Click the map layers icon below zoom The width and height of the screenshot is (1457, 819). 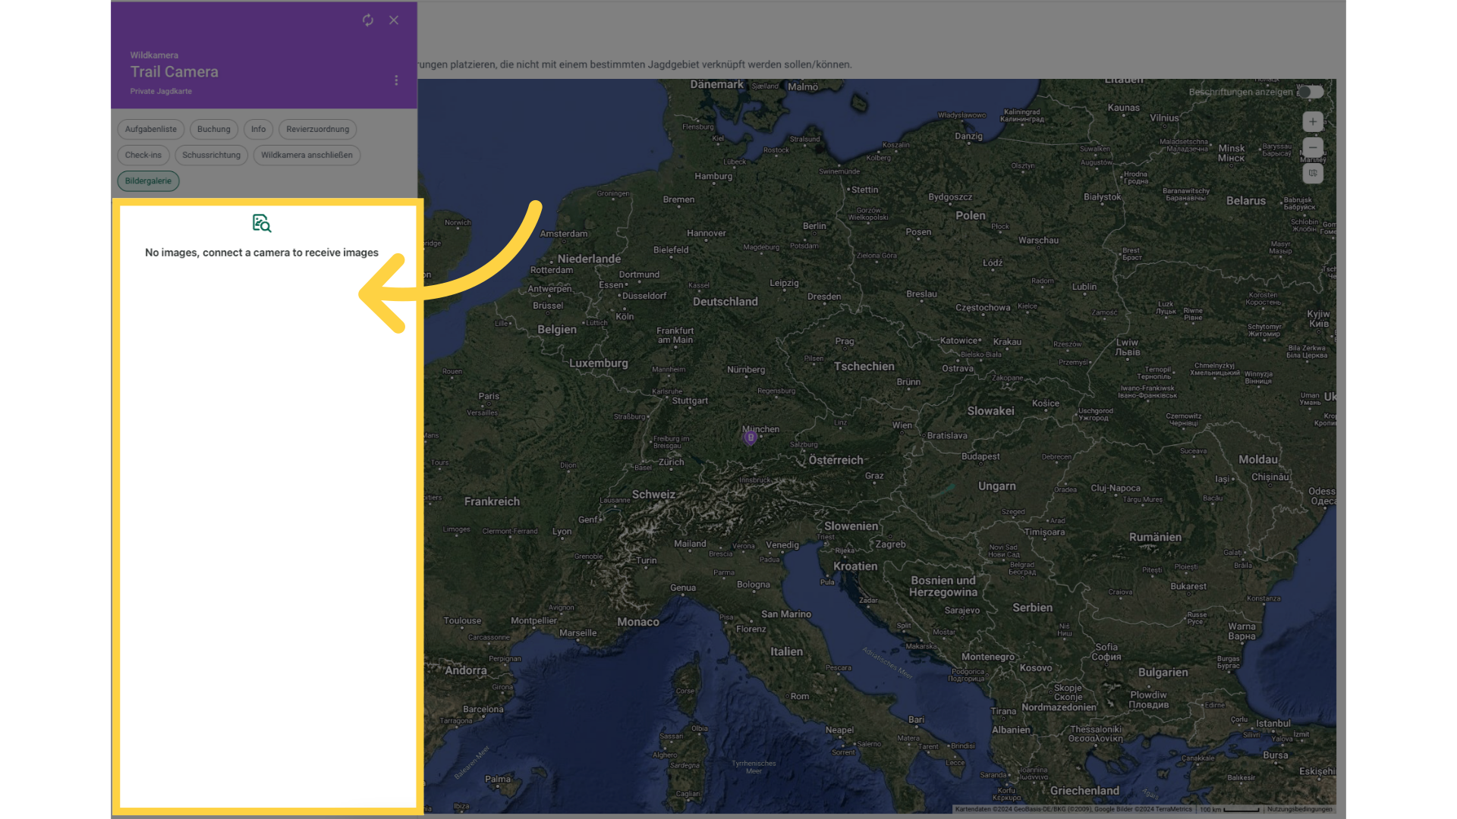1313,174
